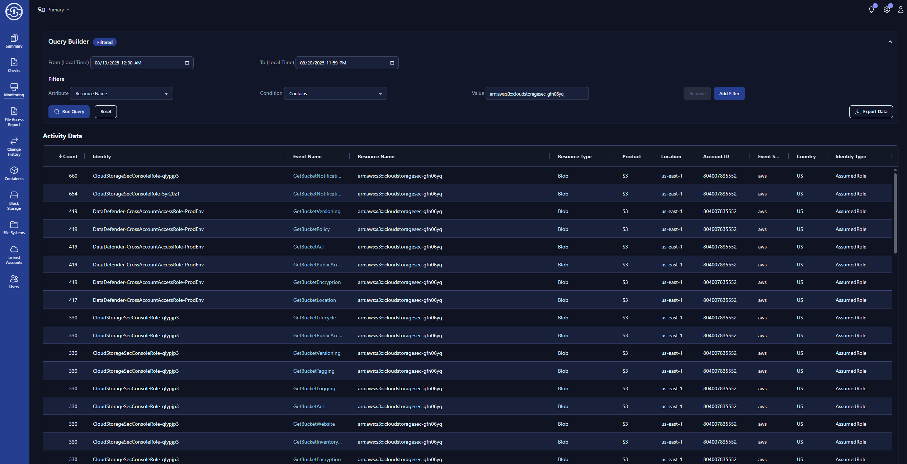Sort by the Resource Name column header
907x464 pixels.
376,156
